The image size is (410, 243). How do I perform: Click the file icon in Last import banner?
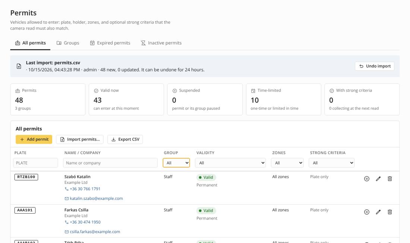(x=19, y=66)
